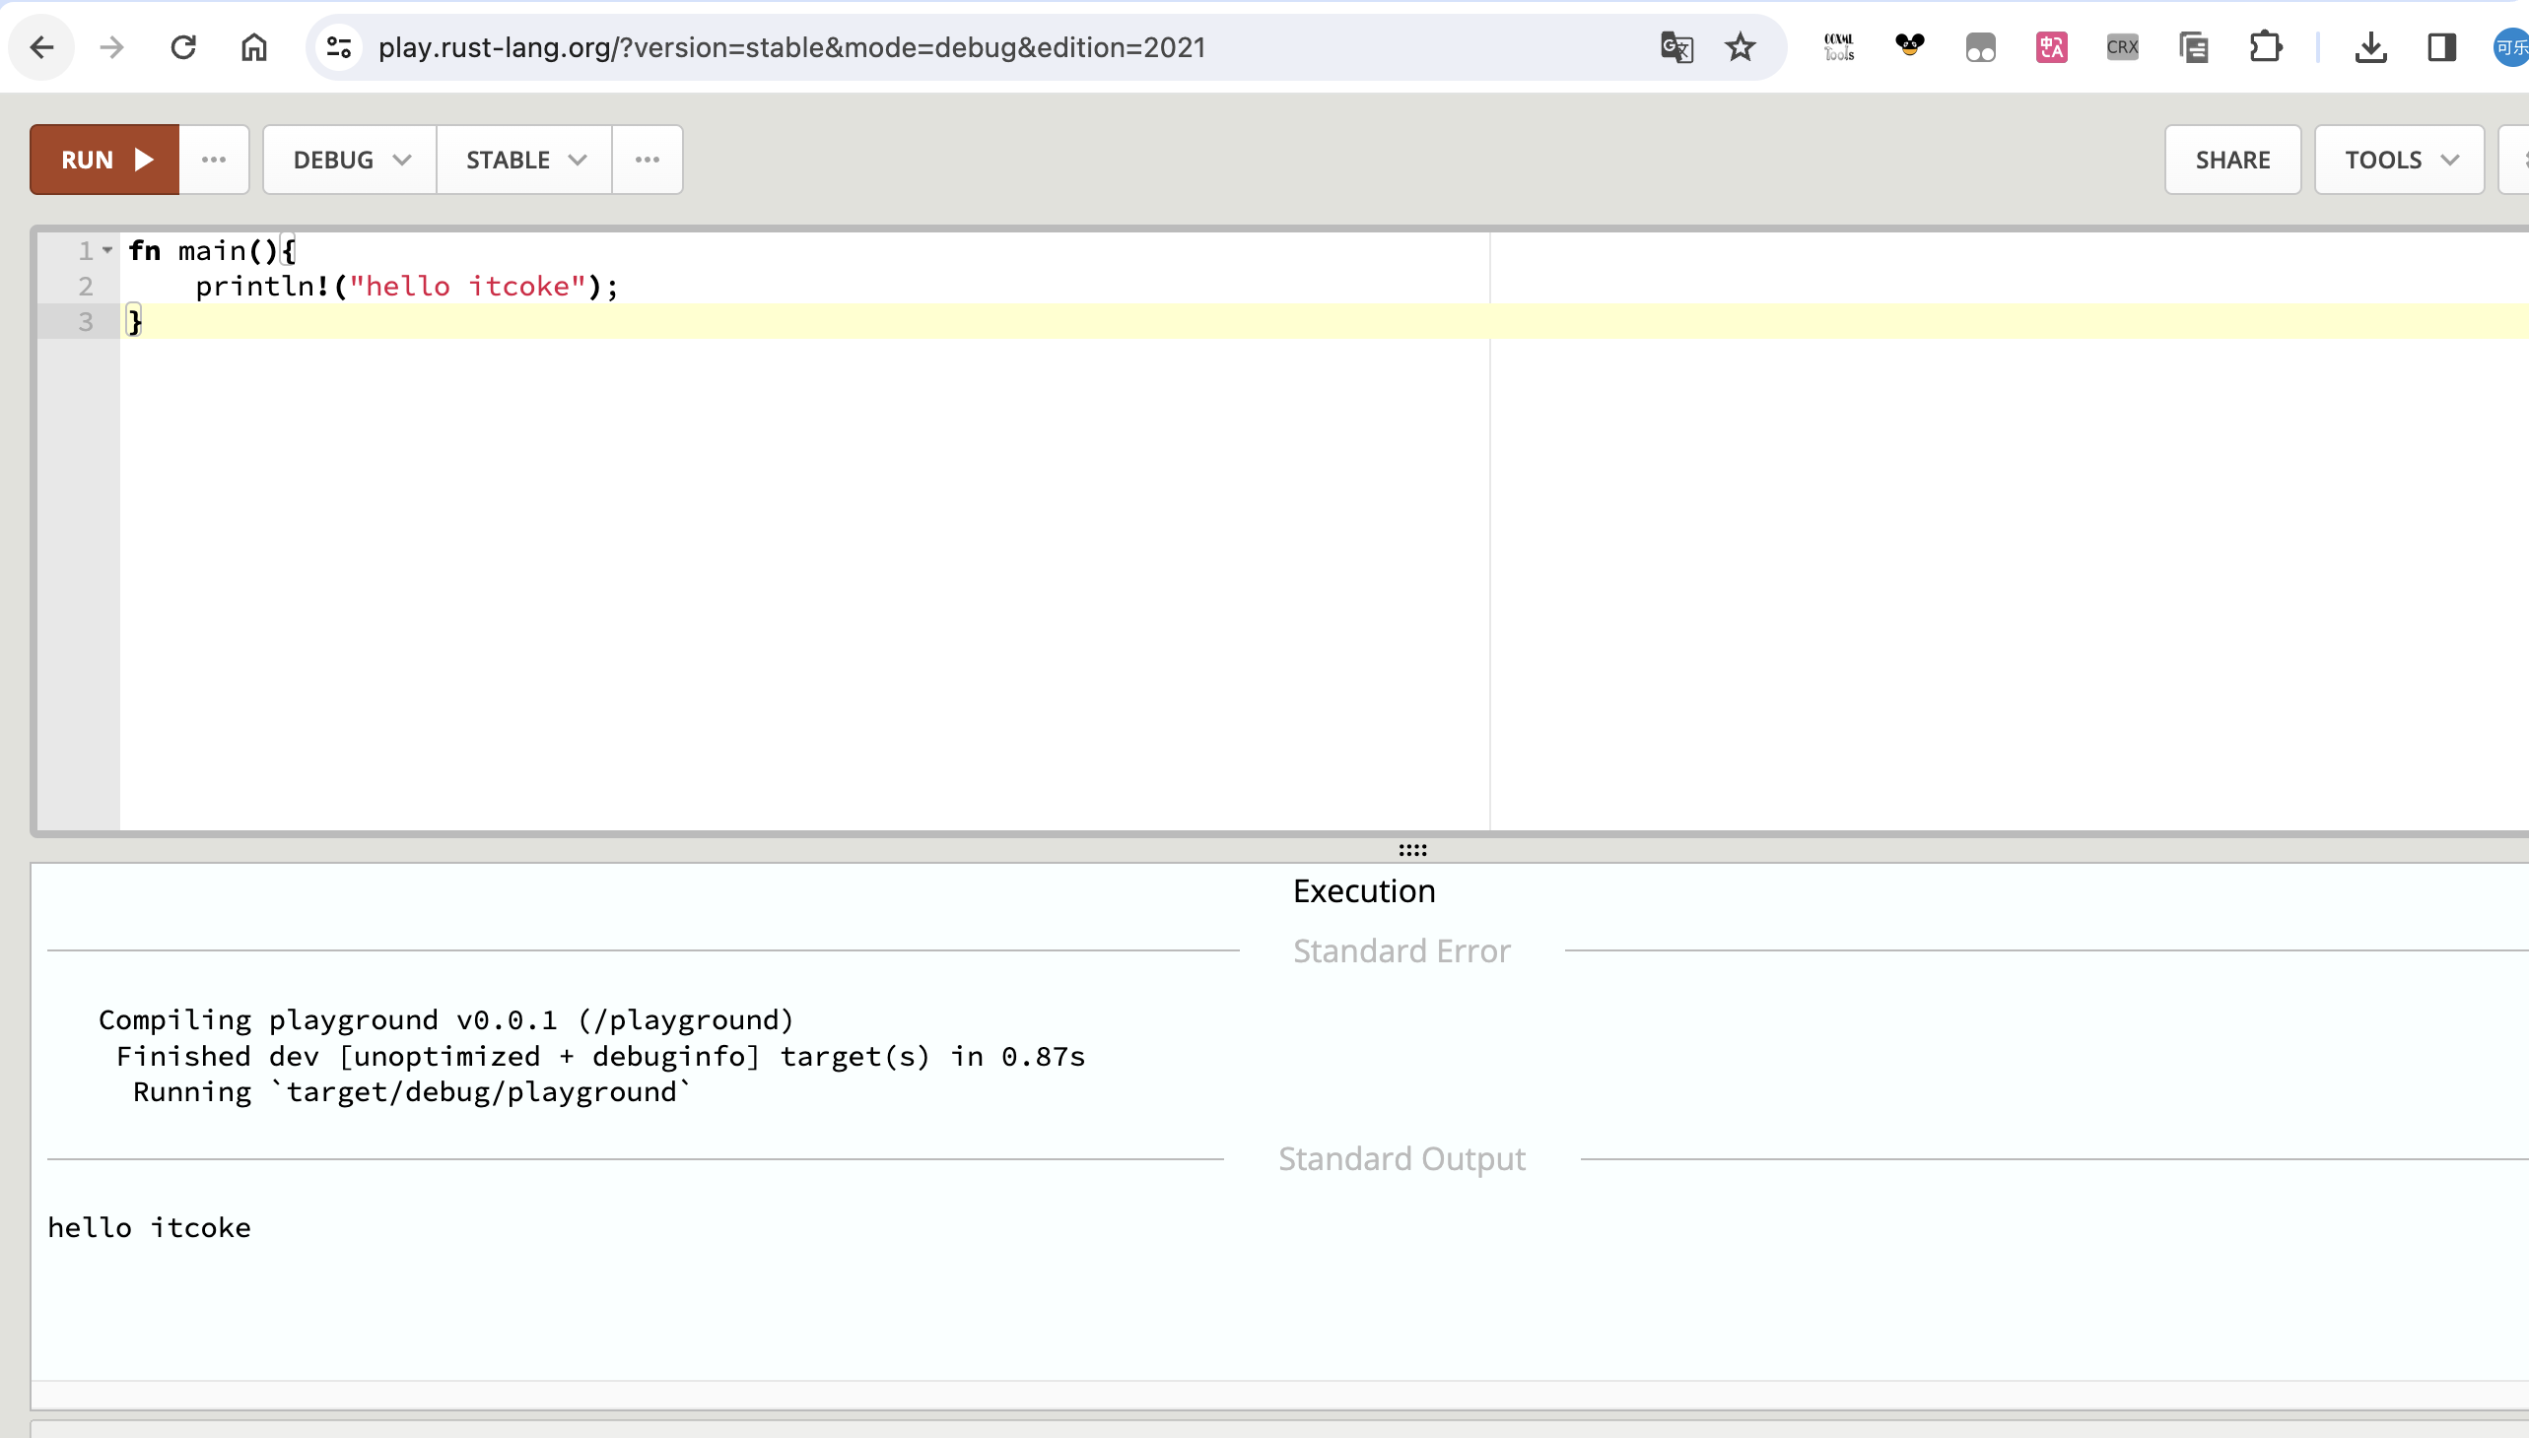Open the browser extensions puzzle icon
The image size is (2529, 1438).
coord(2265,47)
